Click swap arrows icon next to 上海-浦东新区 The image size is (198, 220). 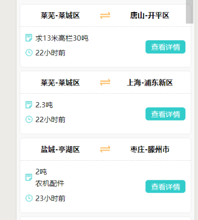pos(105,82)
